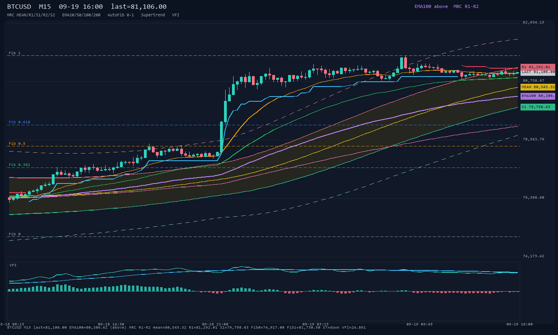Click the green S1 79,798.63 price tag
The height and width of the screenshot is (335, 558).
[538, 107]
